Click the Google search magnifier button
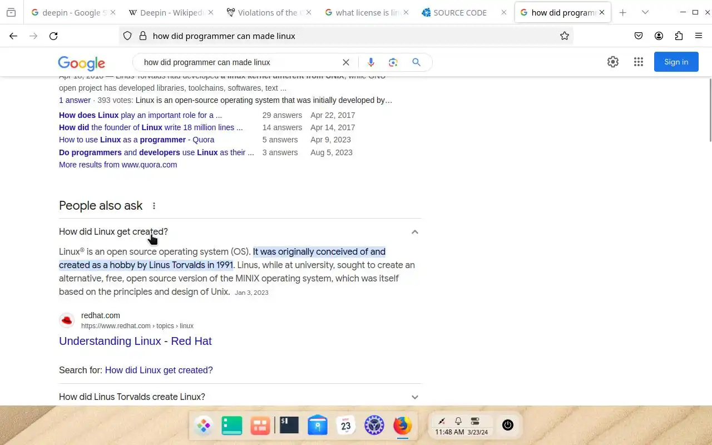The height and width of the screenshot is (445, 712). pos(416,62)
